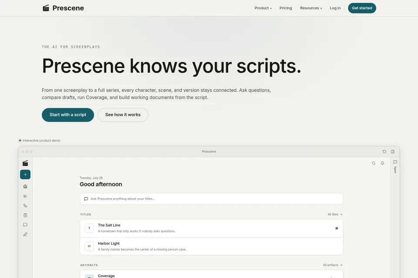Click the H avatar of Harbor Light
Image resolution: width=418 pixels, height=278 pixels.
pos(89,246)
